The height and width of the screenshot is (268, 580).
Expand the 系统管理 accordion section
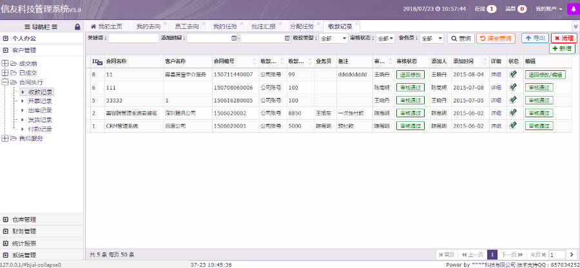pos(42,255)
